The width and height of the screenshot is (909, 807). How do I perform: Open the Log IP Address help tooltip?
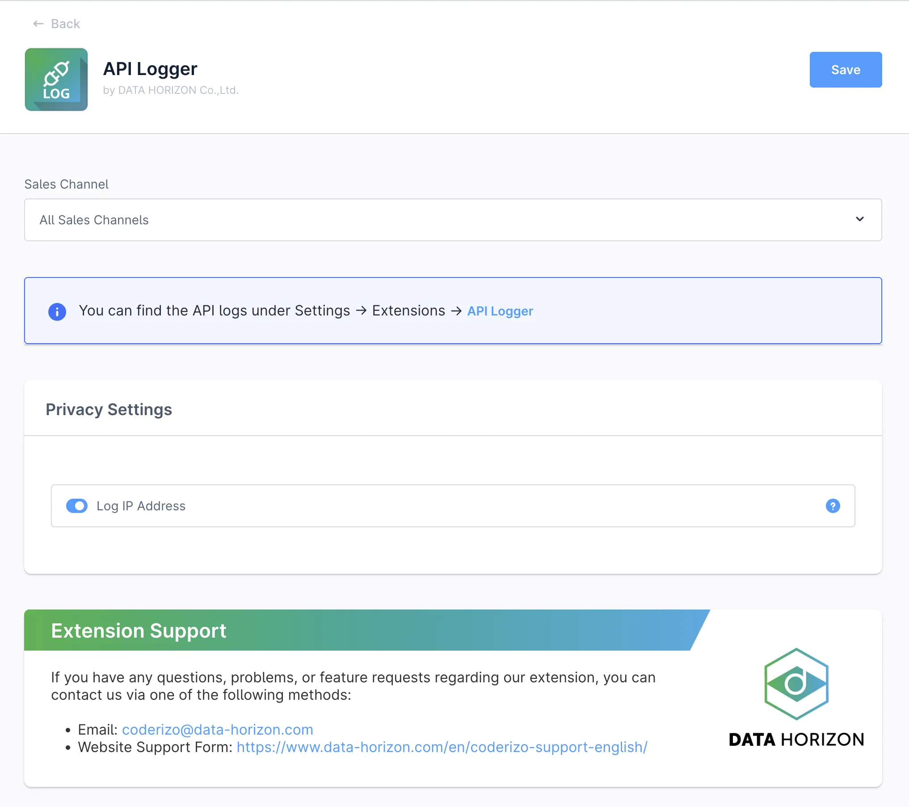833,506
